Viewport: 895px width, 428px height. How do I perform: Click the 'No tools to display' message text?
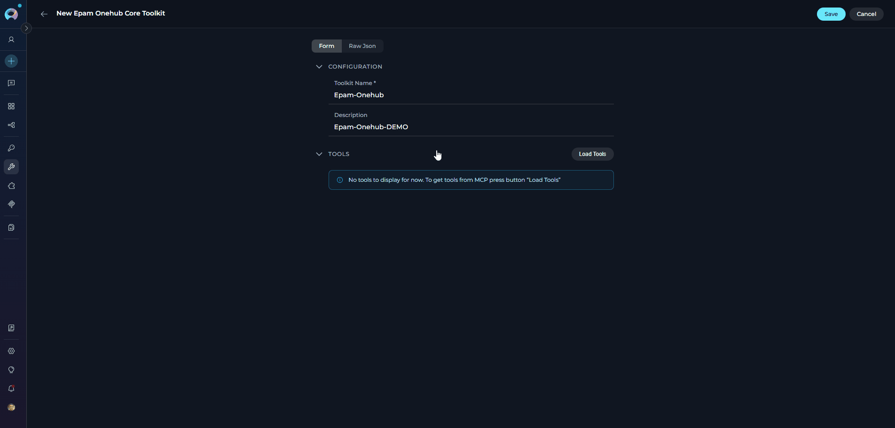point(455,180)
